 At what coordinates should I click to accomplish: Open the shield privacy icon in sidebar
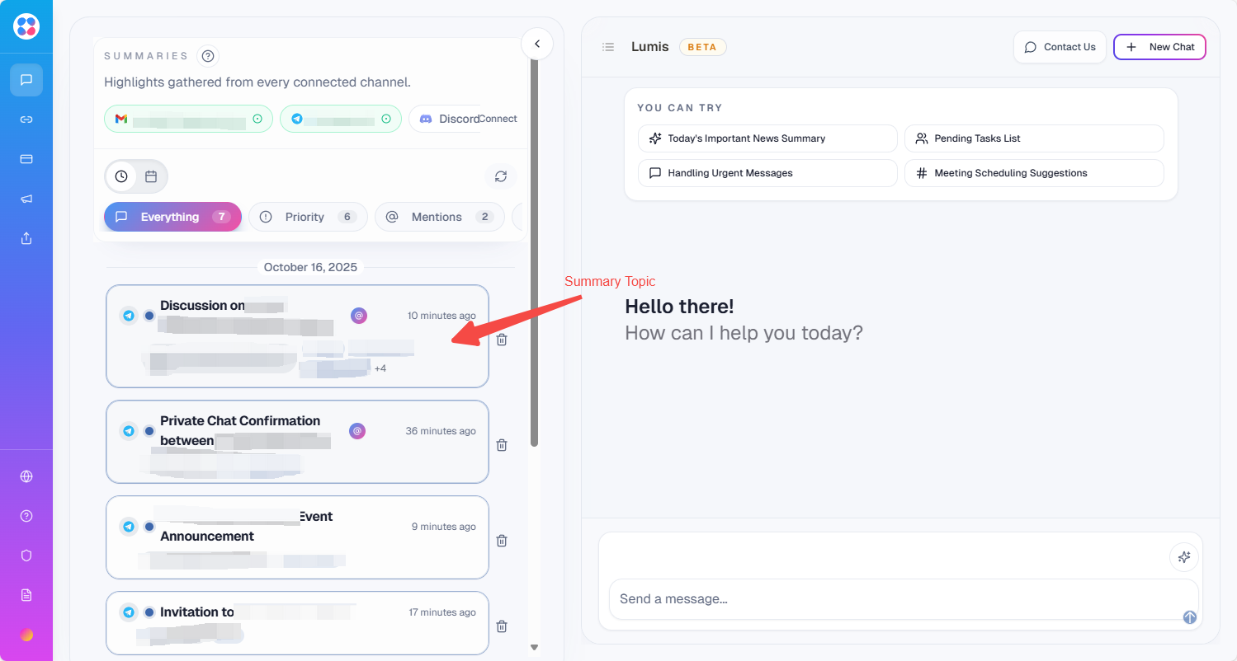pos(26,556)
